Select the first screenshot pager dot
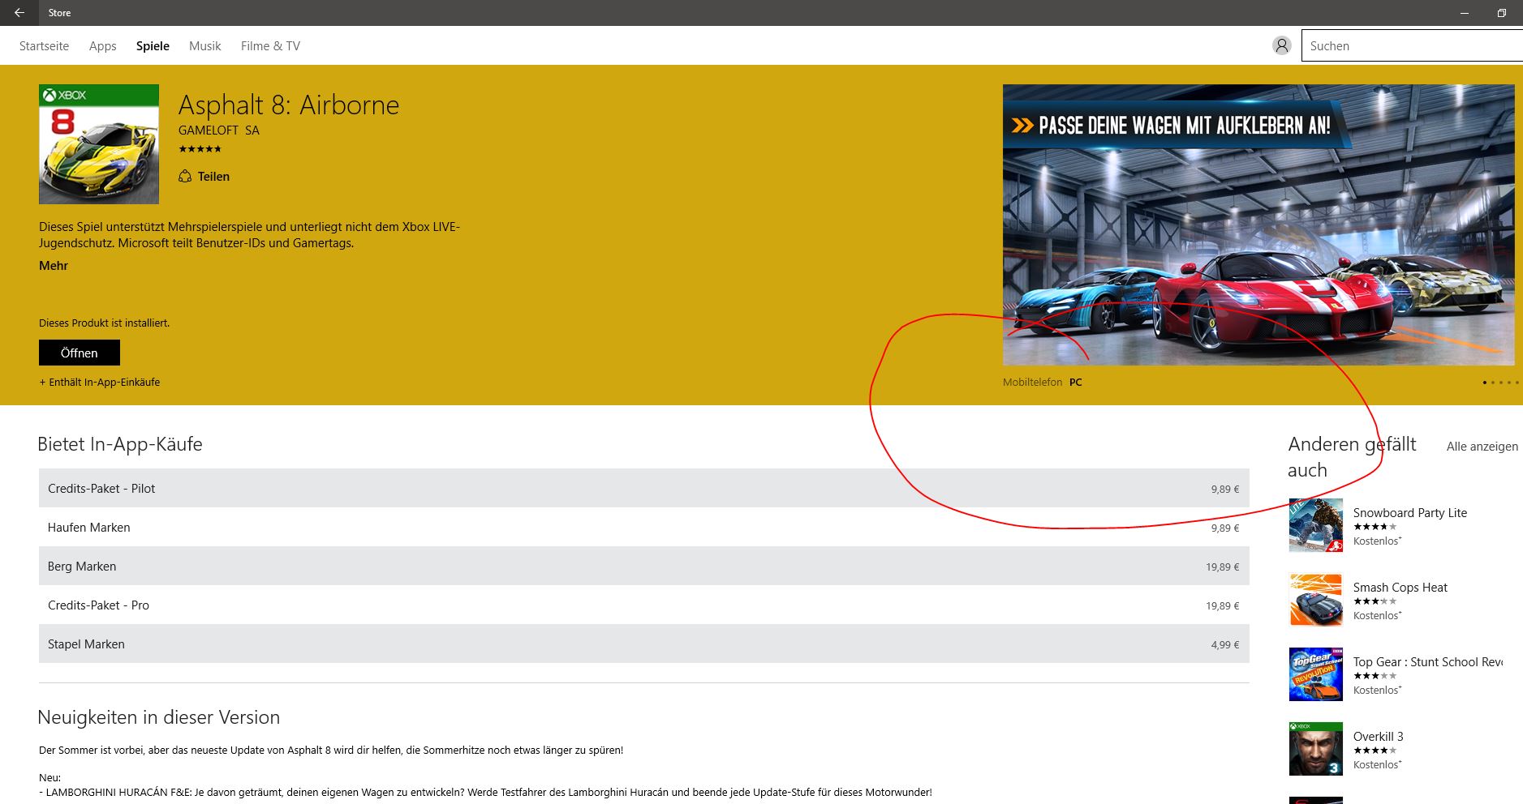The width and height of the screenshot is (1523, 804). click(x=1484, y=383)
